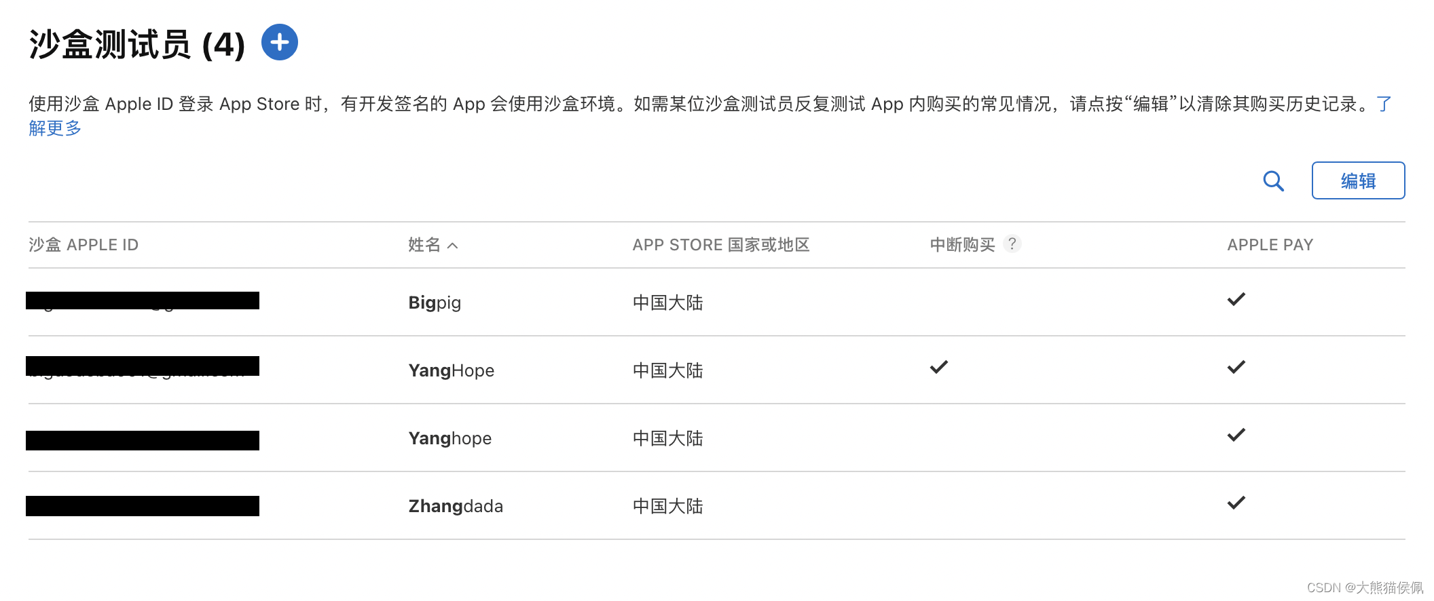The width and height of the screenshot is (1434, 601).
Task: Click the blue plus icon to add tester
Action: 280,42
